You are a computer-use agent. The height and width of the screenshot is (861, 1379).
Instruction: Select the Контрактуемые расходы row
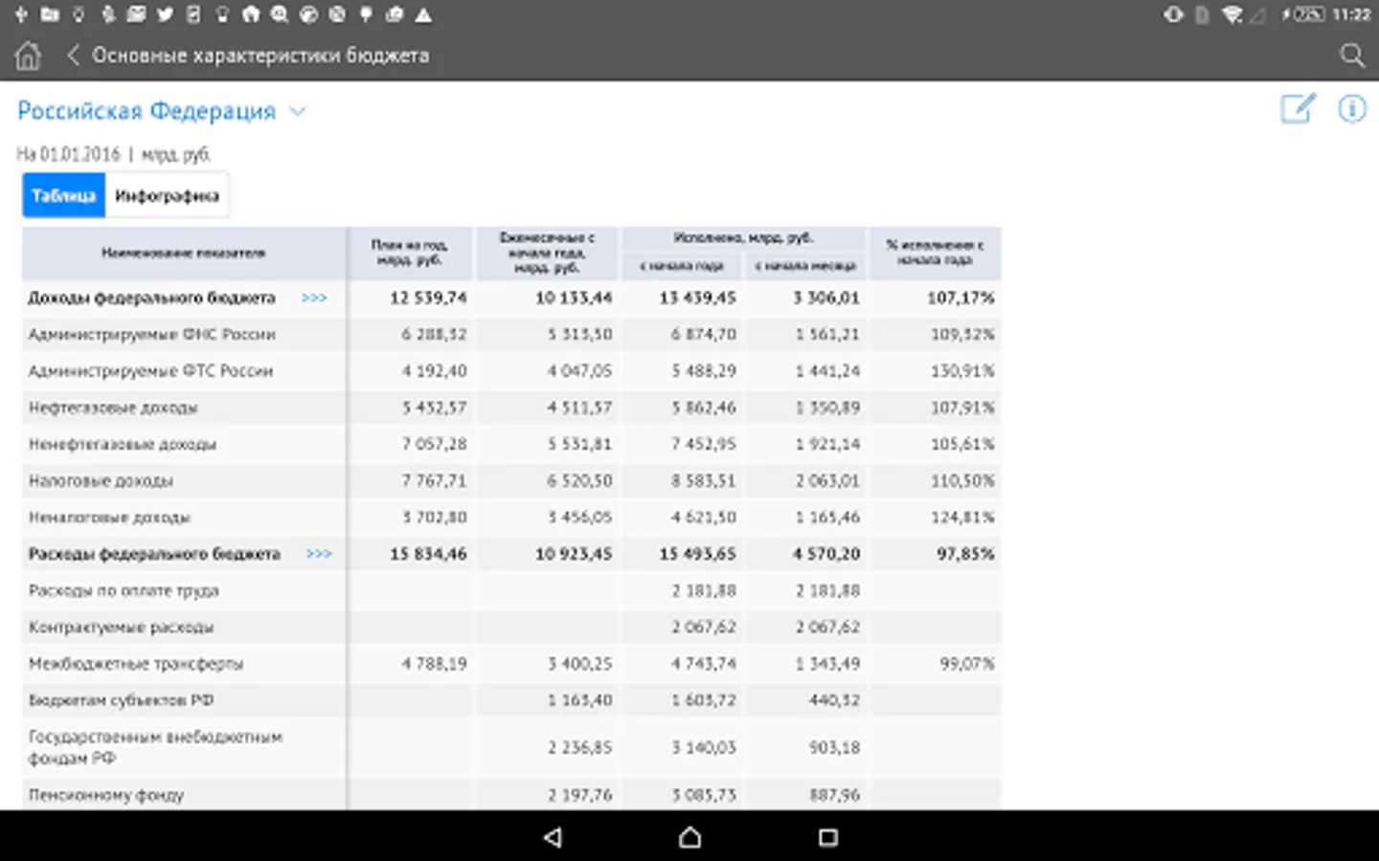click(511, 627)
